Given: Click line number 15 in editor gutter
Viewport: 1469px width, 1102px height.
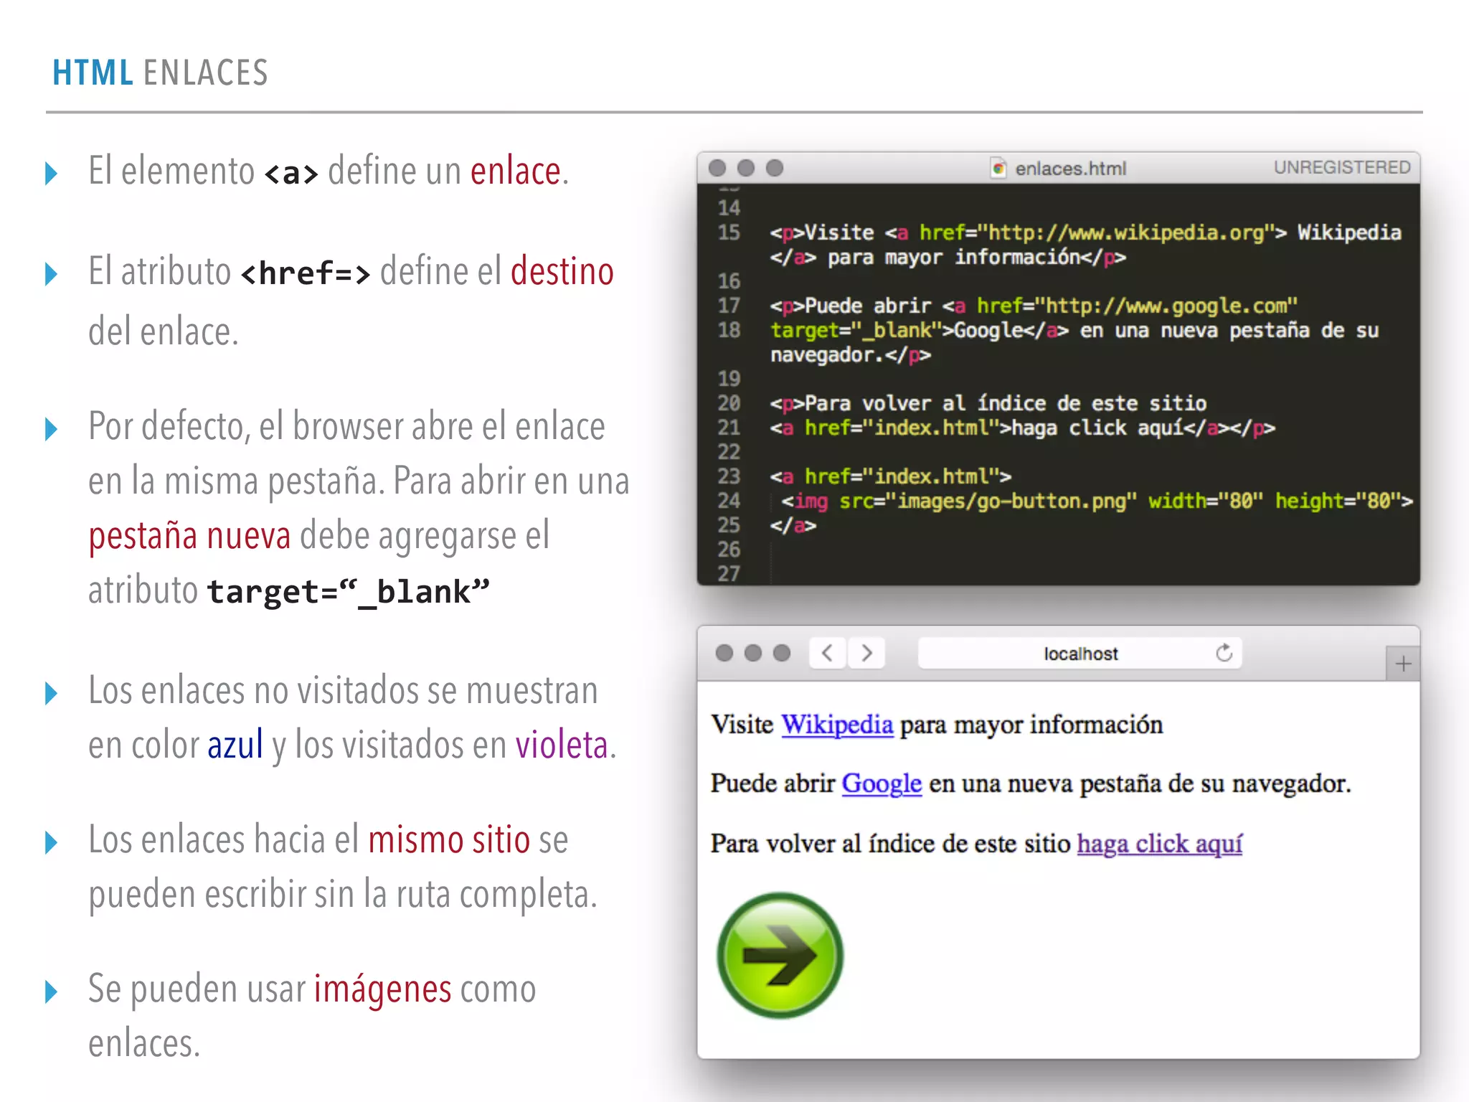Looking at the screenshot, I should tap(729, 232).
